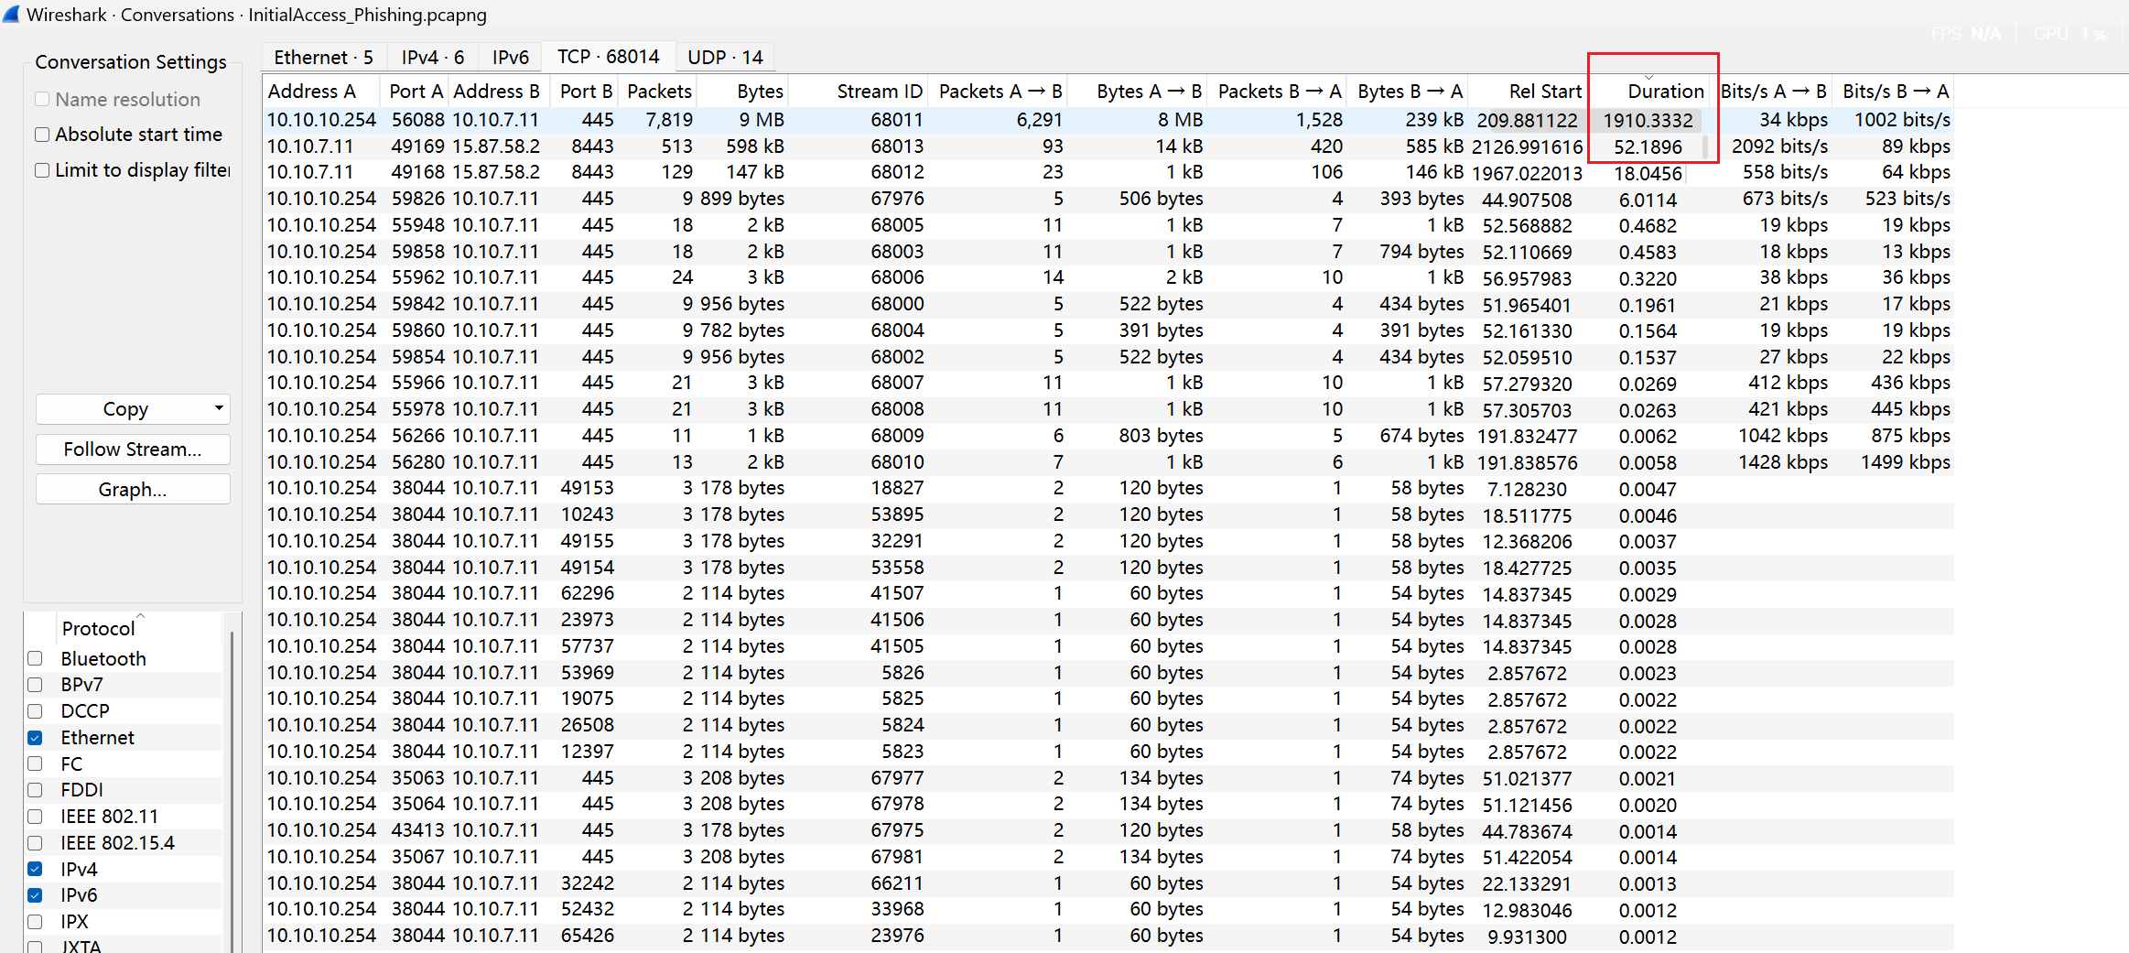Sort by the Address A column header

[321, 92]
